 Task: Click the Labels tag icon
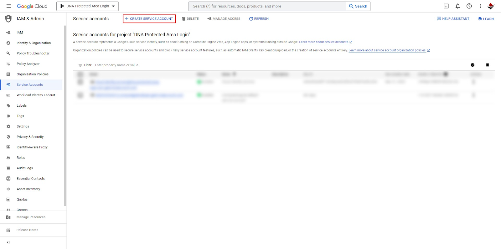pyautogui.click(x=8, y=106)
